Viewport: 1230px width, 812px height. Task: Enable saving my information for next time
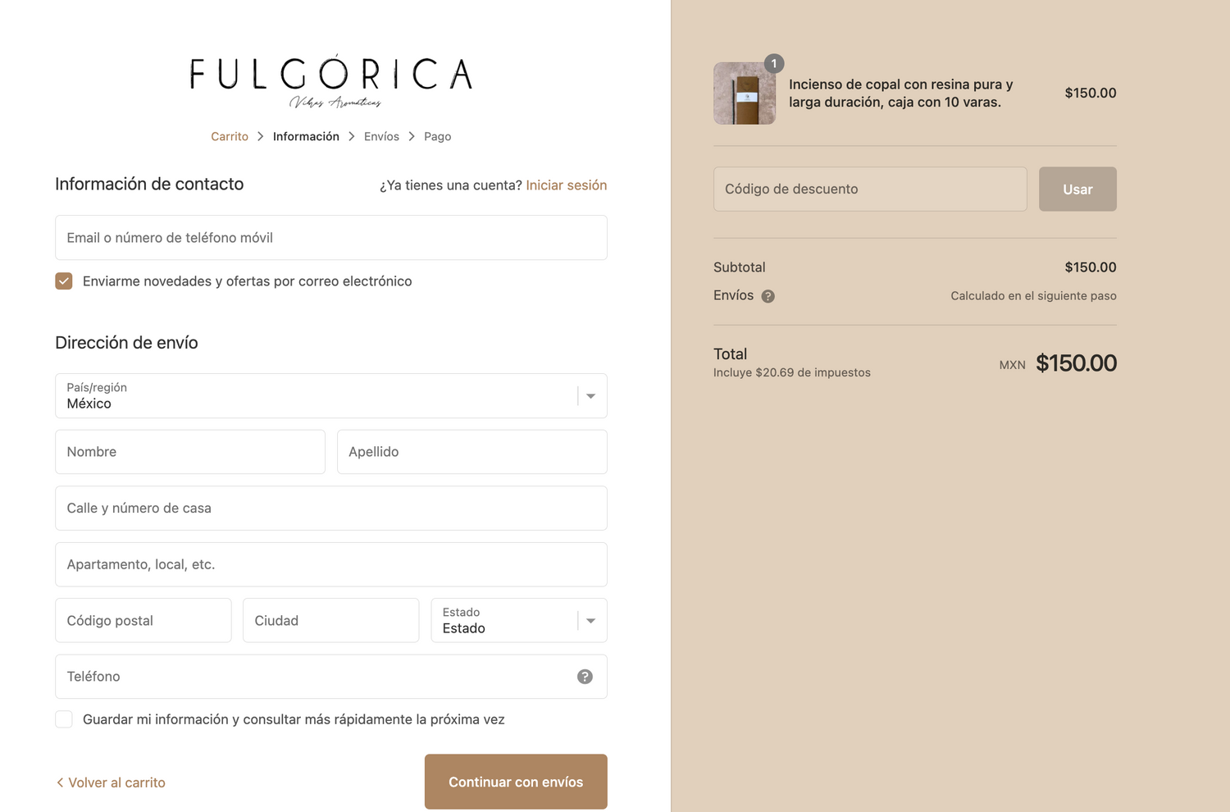point(64,719)
